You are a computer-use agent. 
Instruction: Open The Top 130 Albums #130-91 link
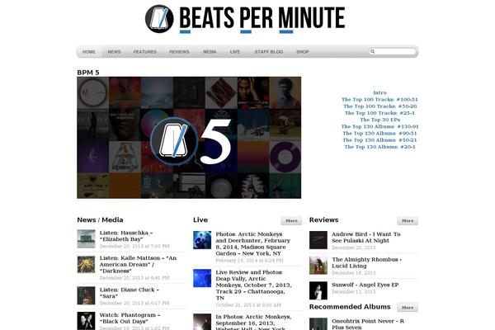pyautogui.click(x=379, y=126)
